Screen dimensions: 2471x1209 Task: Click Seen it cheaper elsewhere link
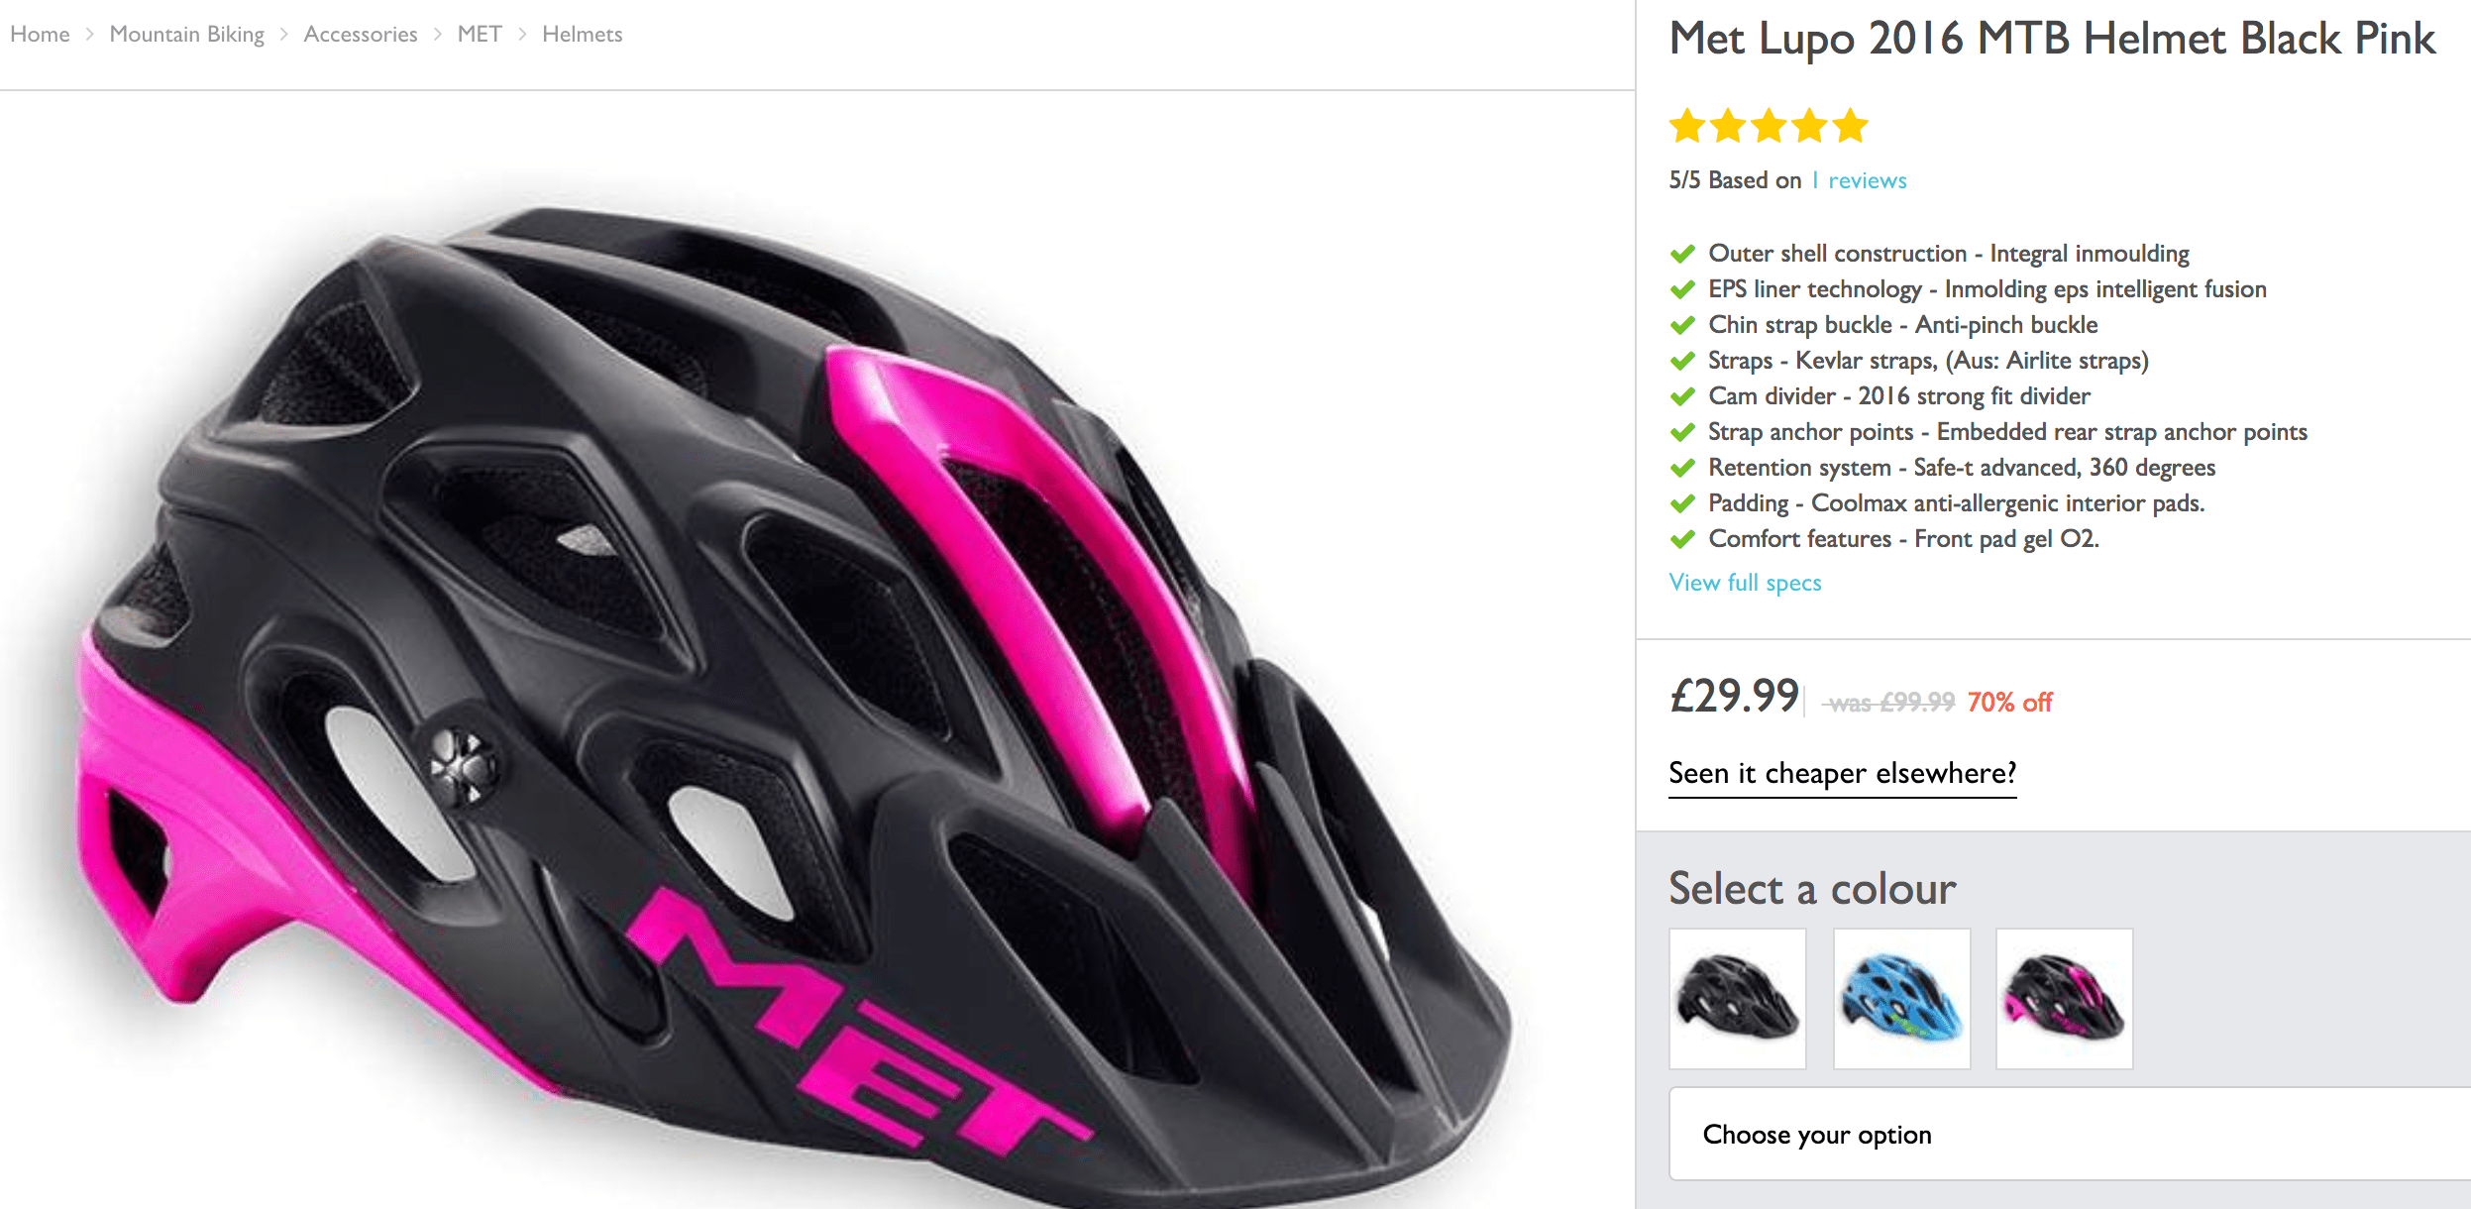coord(1842,773)
